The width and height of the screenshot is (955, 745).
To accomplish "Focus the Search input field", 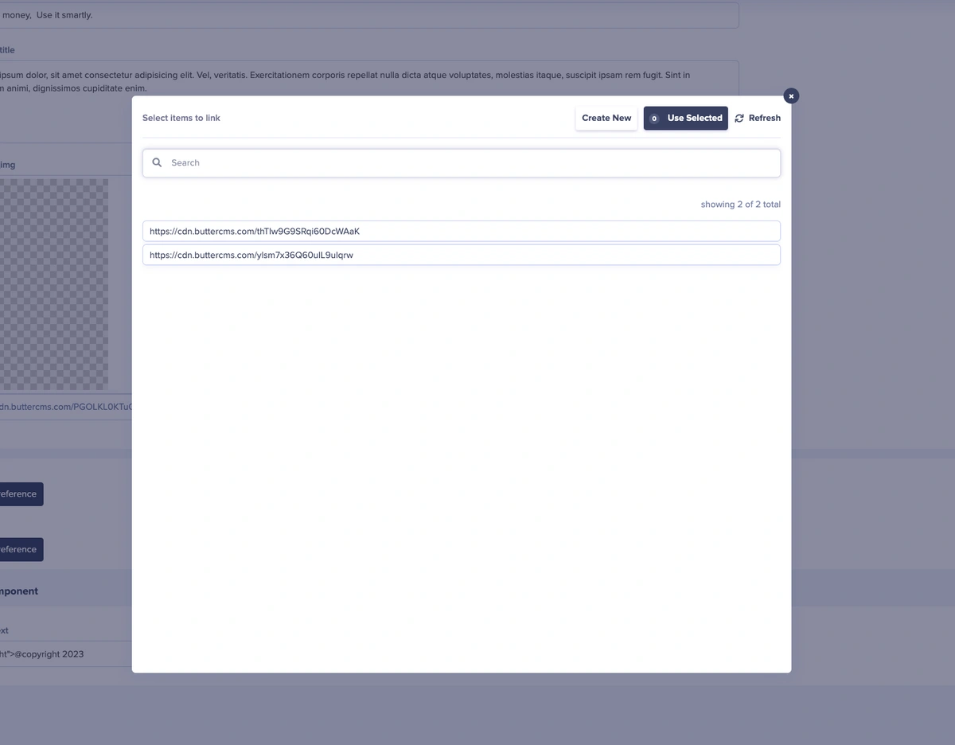I will tap(462, 163).
